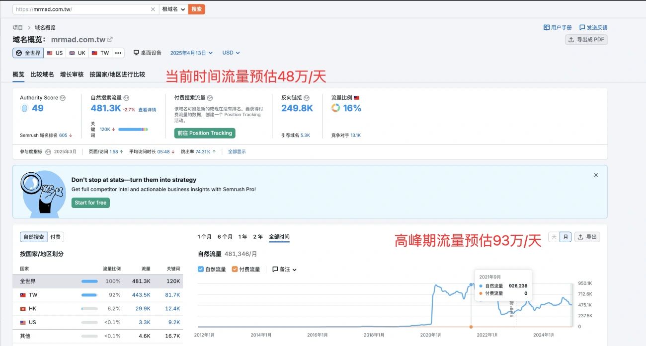This screenshot has width=646, height=346.
Task: Click the orange 搜索 button
Action: pos(197,9)
